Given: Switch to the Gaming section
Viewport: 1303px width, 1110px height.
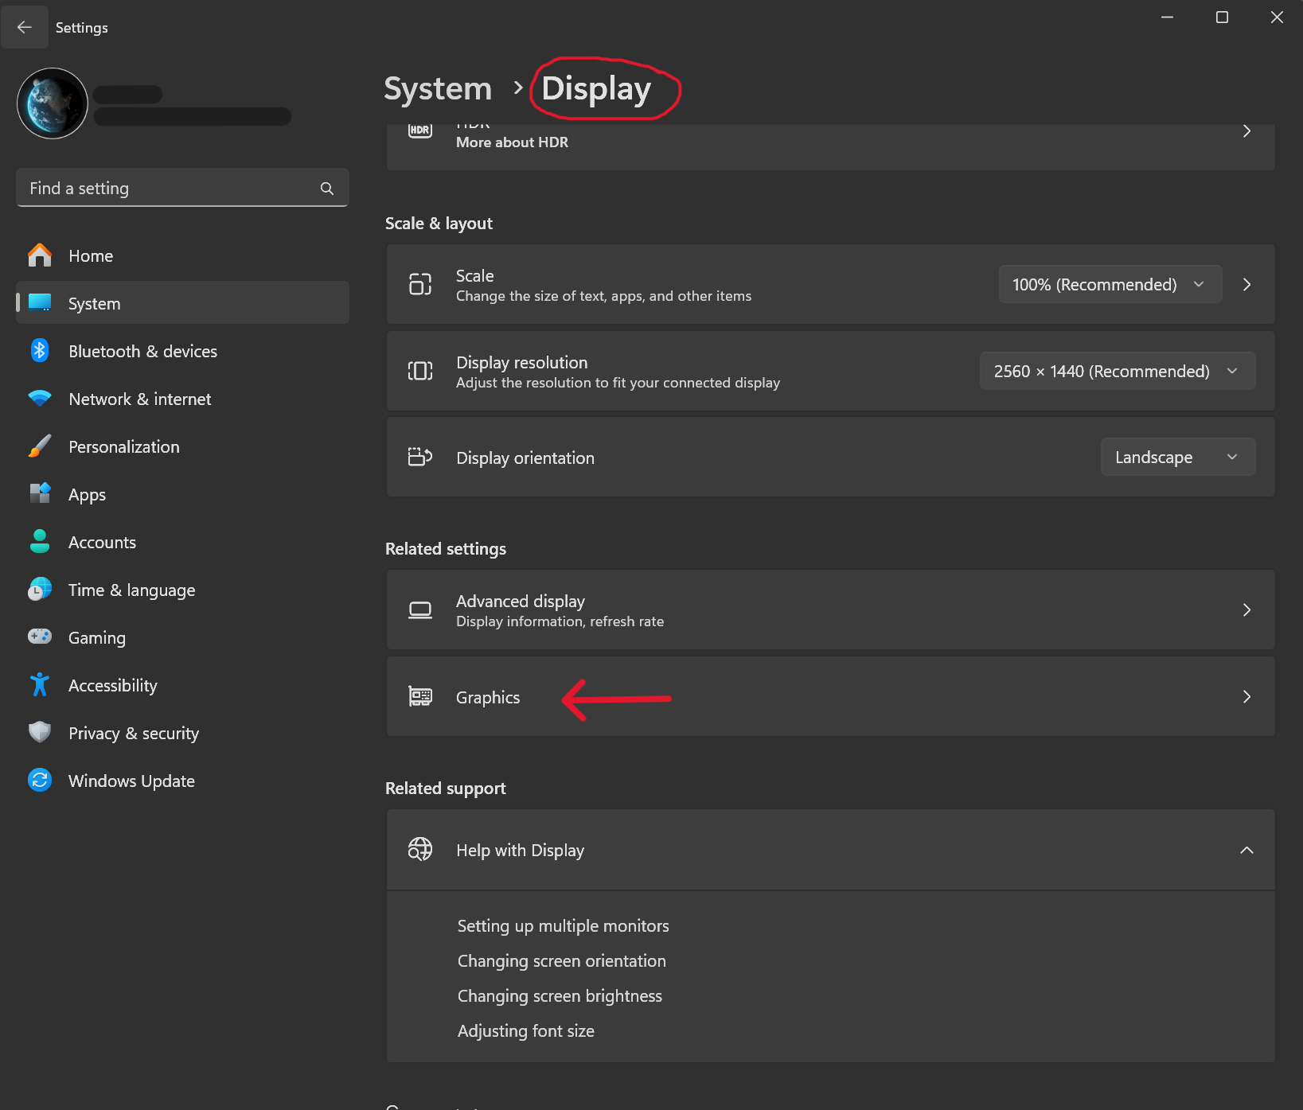Looking at the screenshot, I should (96, 637).
